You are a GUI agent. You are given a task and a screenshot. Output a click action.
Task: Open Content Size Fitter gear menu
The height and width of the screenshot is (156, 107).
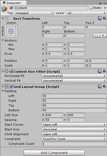[104, 71]
